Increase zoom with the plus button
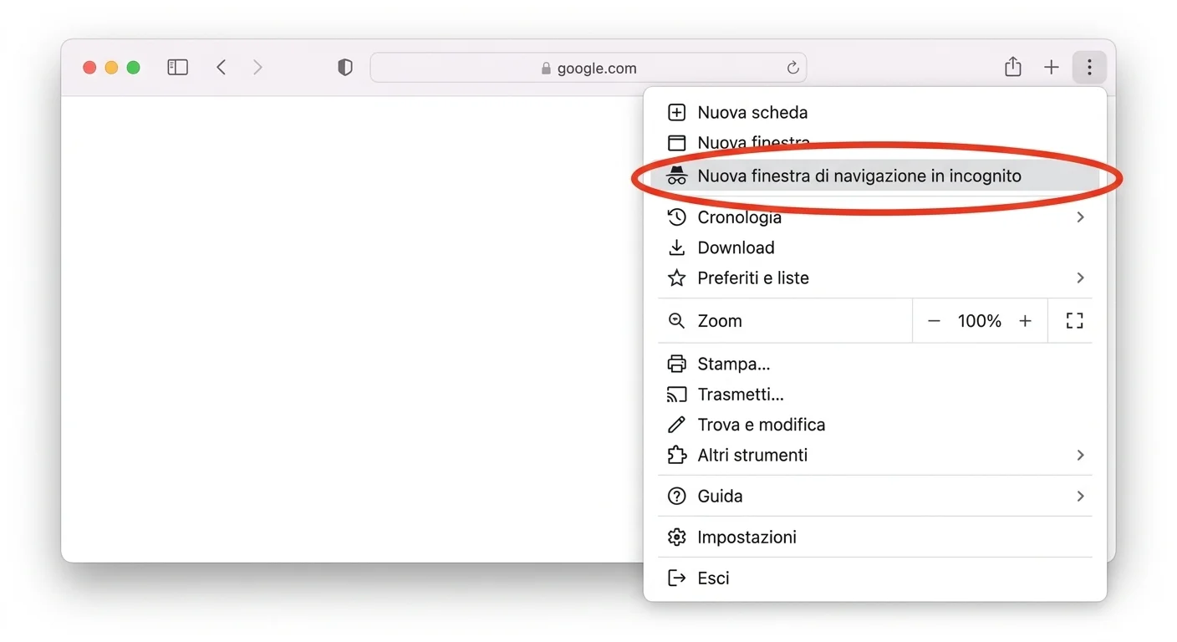The width and height of the screenshot is (1177, 642). tap(1025, 321)
